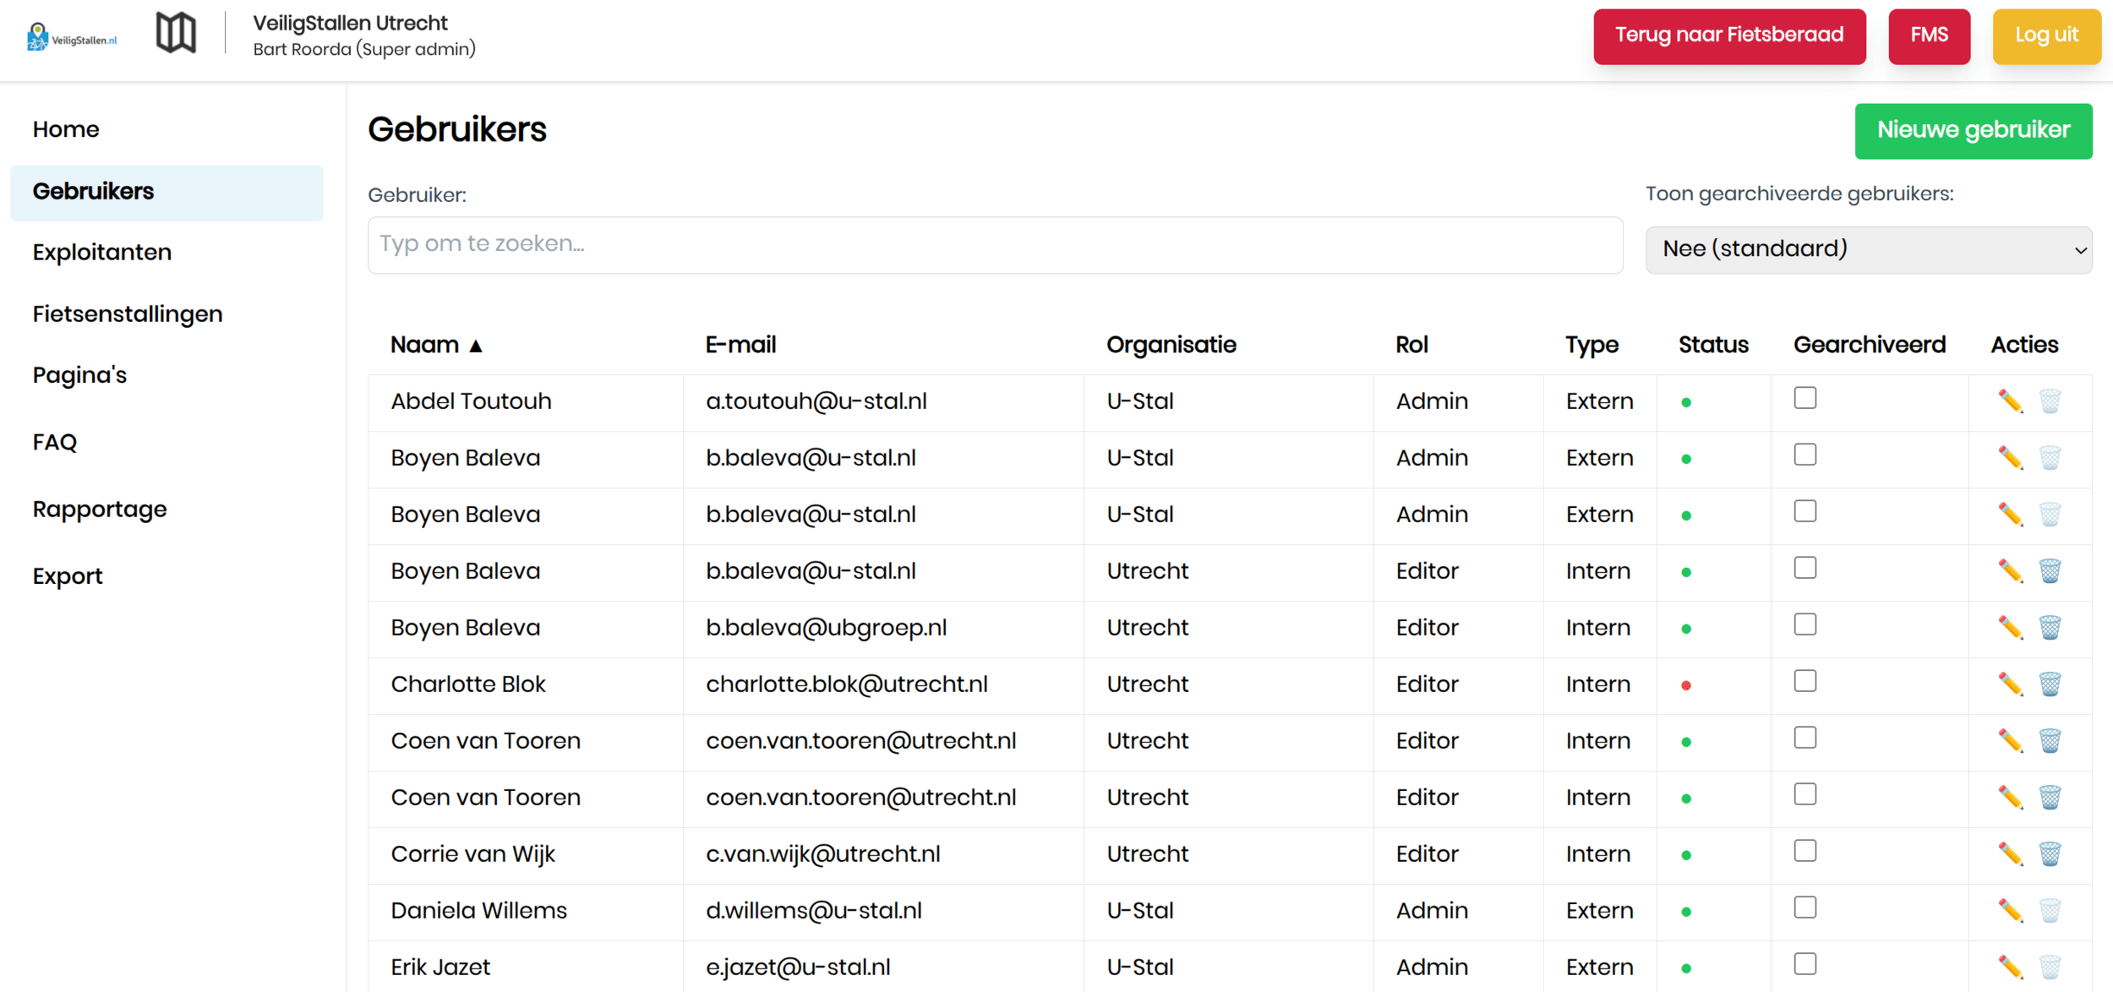
Task: Click trash icon in Corrie van Wijk row
Action: tap(2050, 853)
